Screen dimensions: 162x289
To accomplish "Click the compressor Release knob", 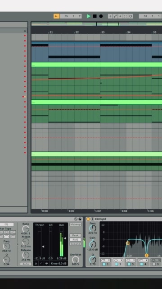I will (26, 255).
